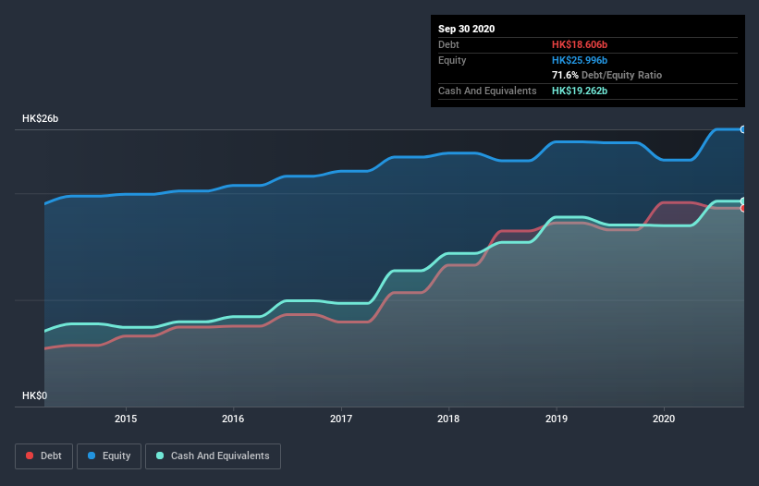Click the 2020 x-axis label
The image size is (759, 486).
point(664,419)
